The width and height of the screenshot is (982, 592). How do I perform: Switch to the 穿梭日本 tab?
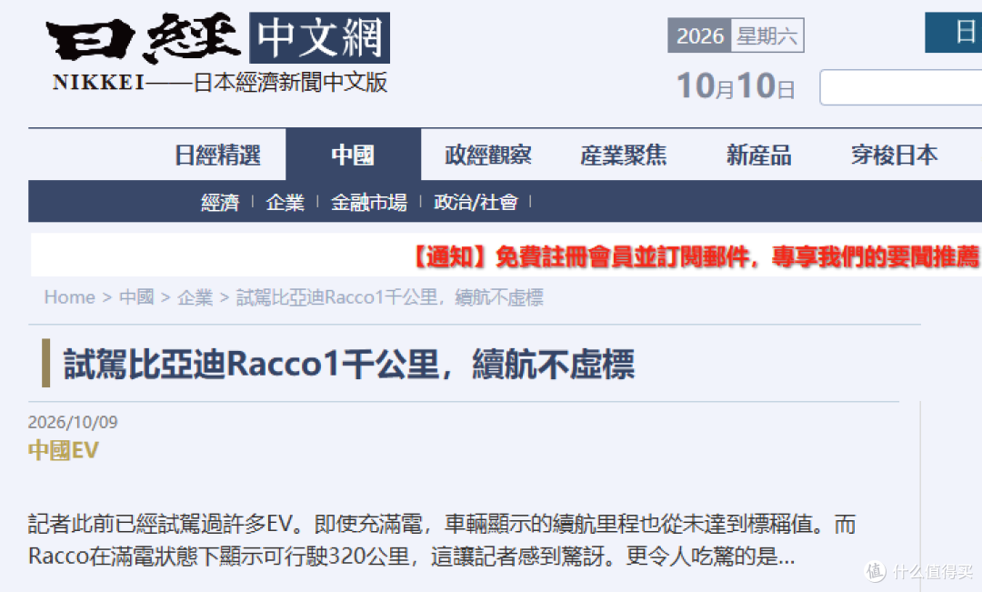[894, 155]
